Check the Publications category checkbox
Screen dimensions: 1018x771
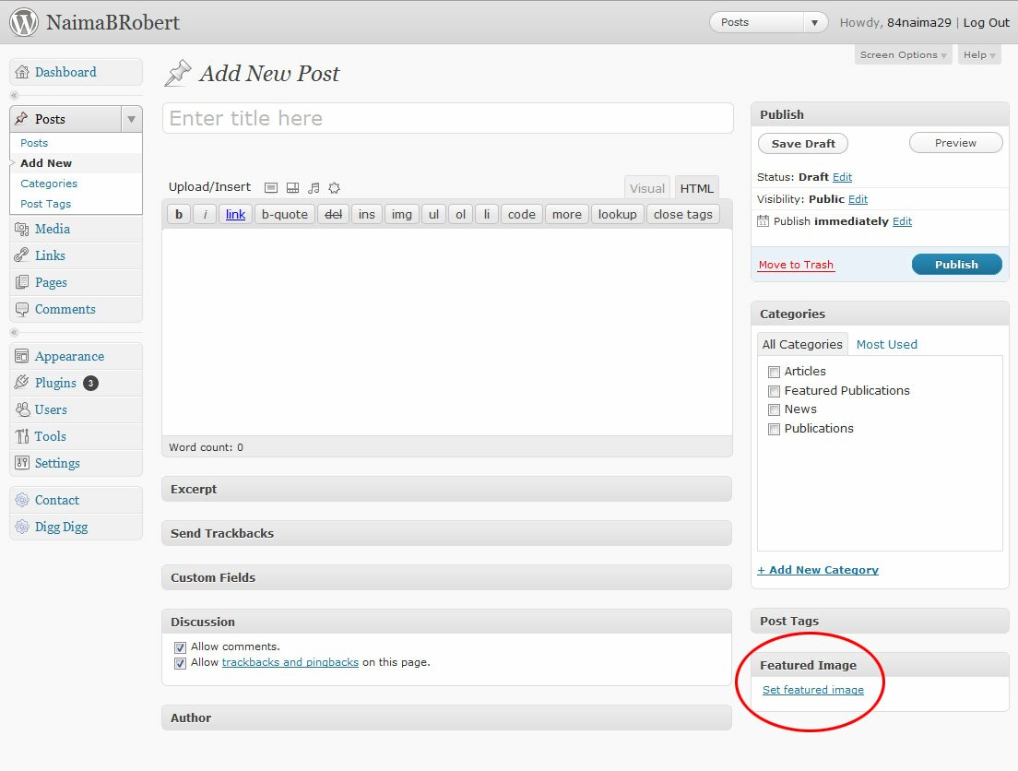(x=774, y=430)
